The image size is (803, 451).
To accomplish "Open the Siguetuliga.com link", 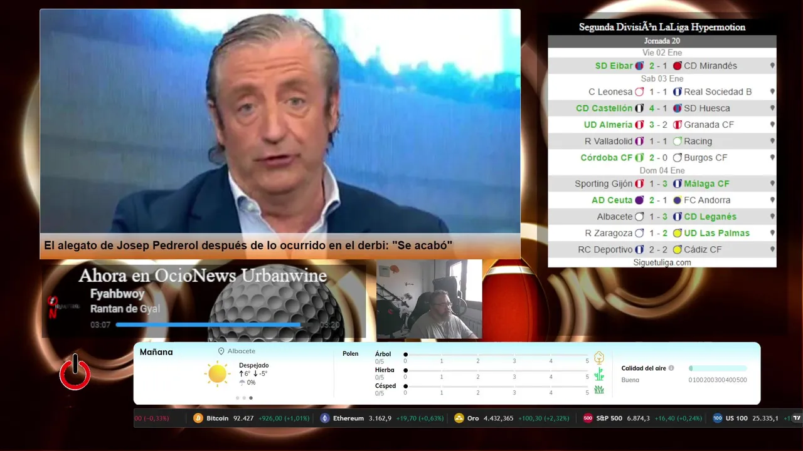I will coord(662,262).
